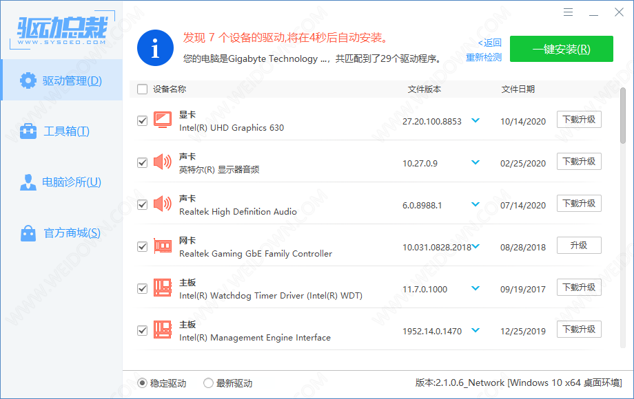Click the green 一键安装(R) button
This screenshot has height=399, width=634.
pyautogui.click(x=561, y=49)
